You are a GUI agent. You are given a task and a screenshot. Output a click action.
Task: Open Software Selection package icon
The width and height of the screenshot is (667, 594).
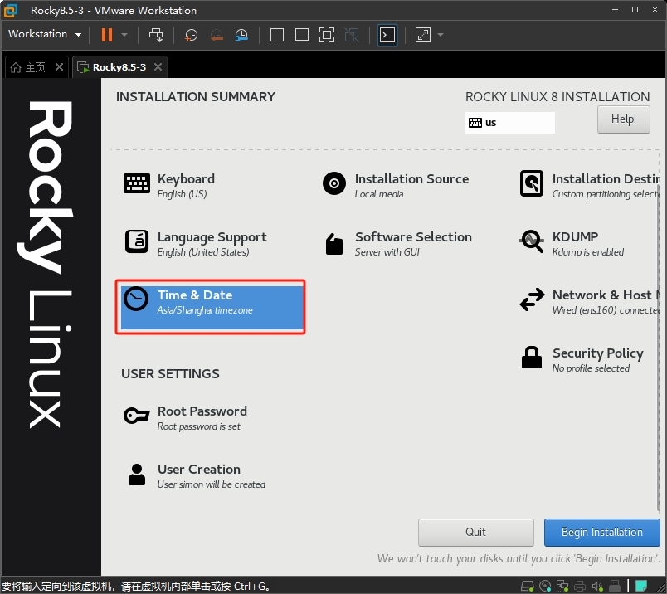tap(334, 244)
